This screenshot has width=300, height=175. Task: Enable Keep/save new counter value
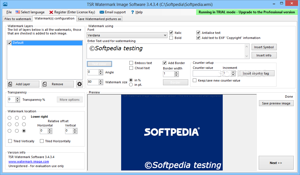195,80
